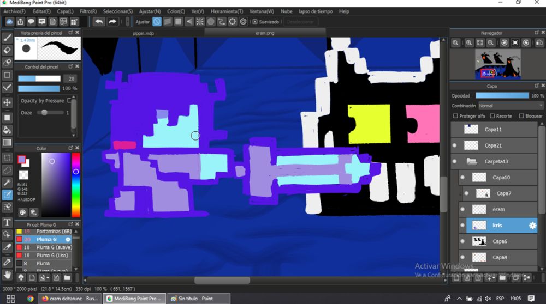546x304 pixels.
Task: Hide the Capa6 layer
Action: [462, 241]
